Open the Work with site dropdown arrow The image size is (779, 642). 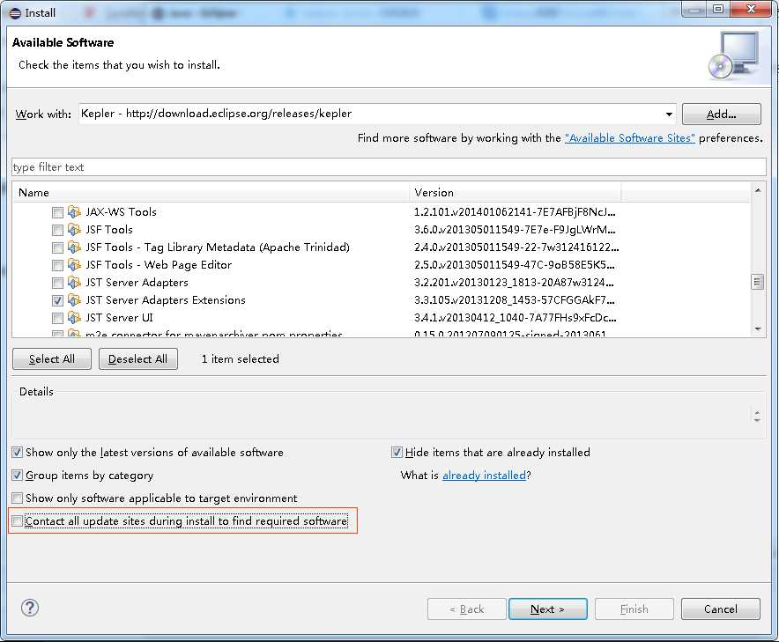tap(669, 114)
